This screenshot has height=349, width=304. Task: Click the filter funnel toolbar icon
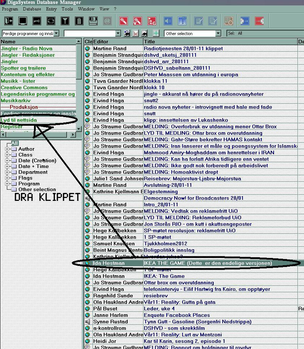point(65,21)
